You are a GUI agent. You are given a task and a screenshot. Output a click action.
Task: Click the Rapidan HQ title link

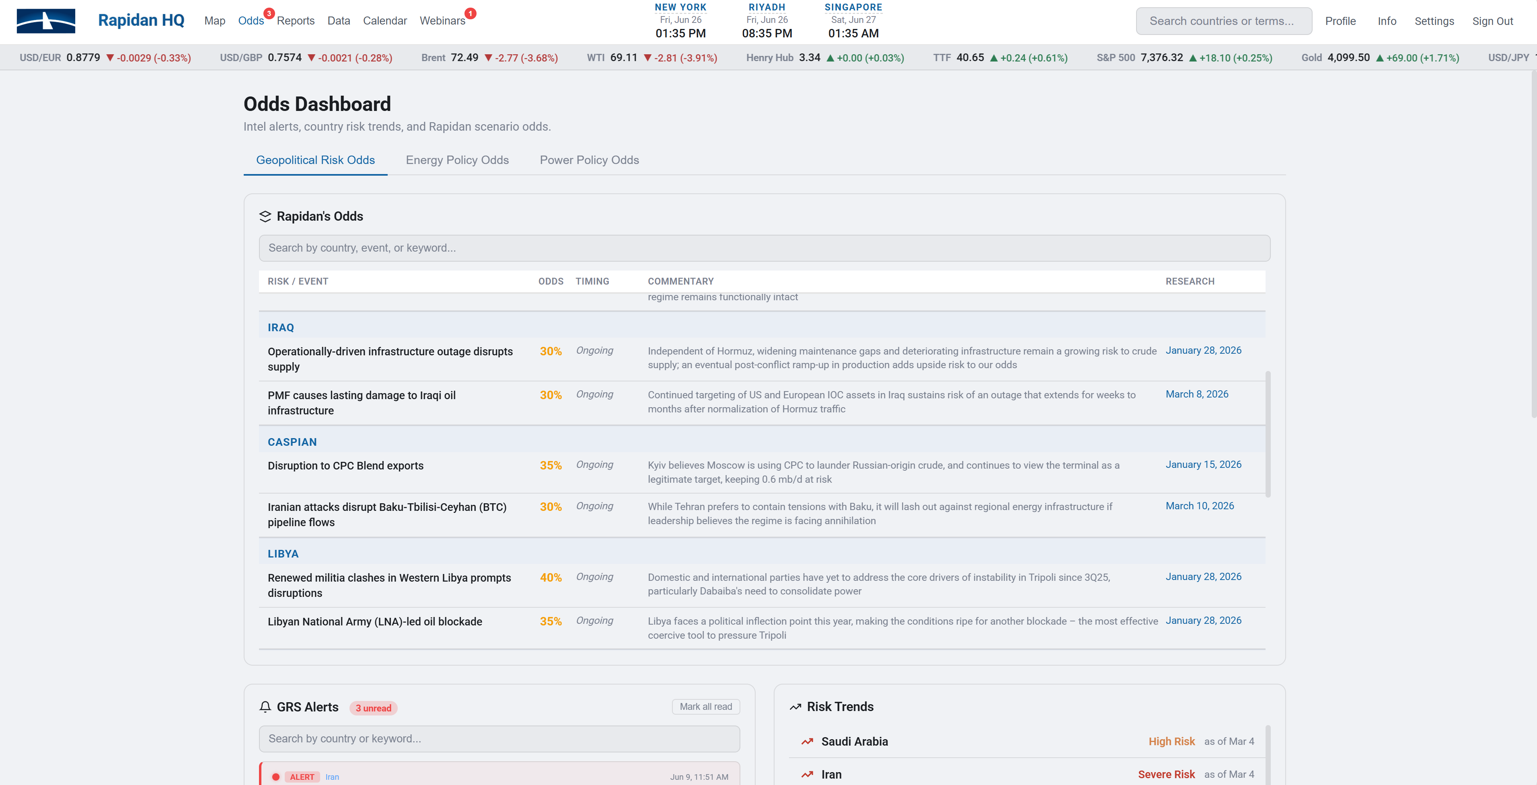[x=141, y=20]
